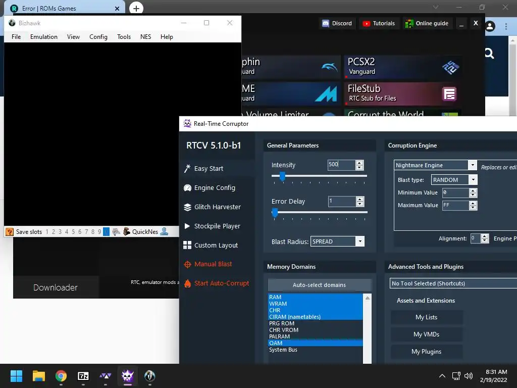Viewport: 517px width, 388px height.
Task: Click the MAME logo icon in launcher
Action: 326,93
